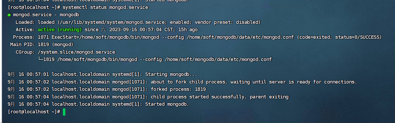Select the typed "systemctl status mongod.service" command

pyautogui.click(x=105, y=7)
